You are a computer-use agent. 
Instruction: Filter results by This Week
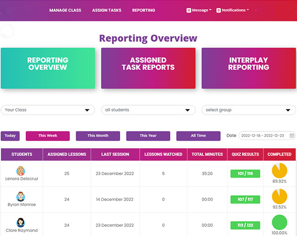point(48,136)
